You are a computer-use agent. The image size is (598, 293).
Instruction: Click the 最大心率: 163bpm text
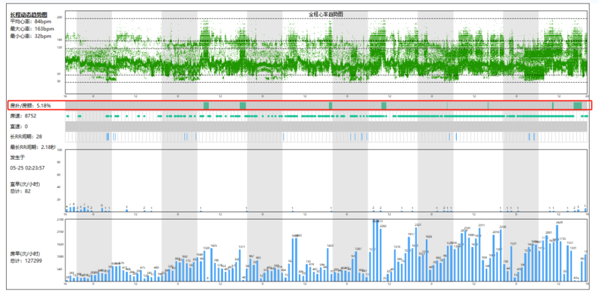click(32, 29)
